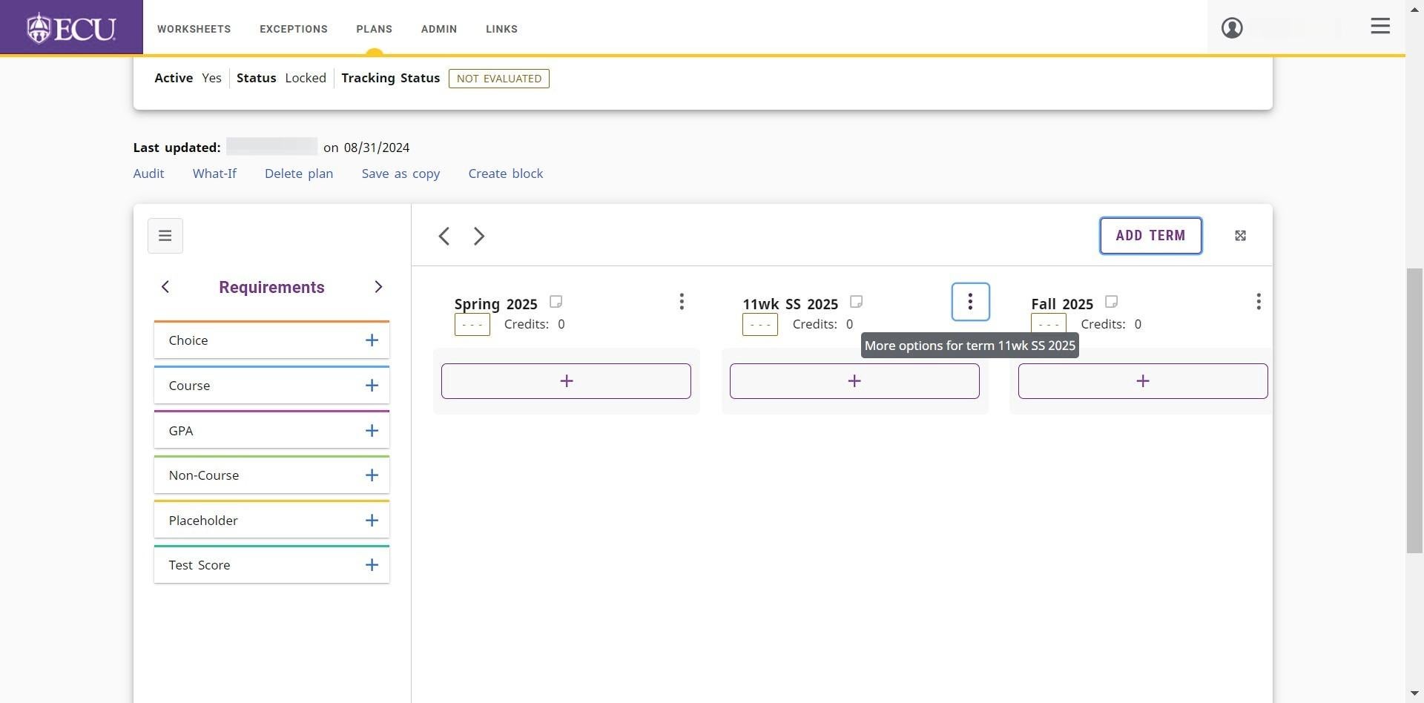
Task: Click the Delete plan link
Action: tap(299, 174)
